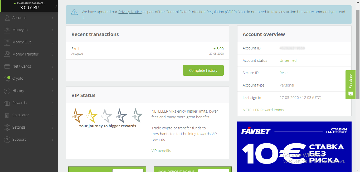This screenshot has width=360, height=172.
Task: Click the Skrill transaction date 27-03-2020
Action: point(216,54)
